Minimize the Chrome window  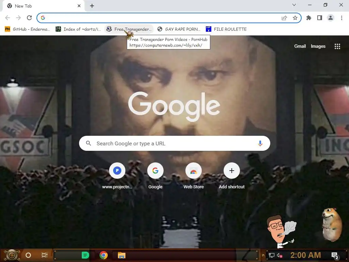(x=309, y=5)
